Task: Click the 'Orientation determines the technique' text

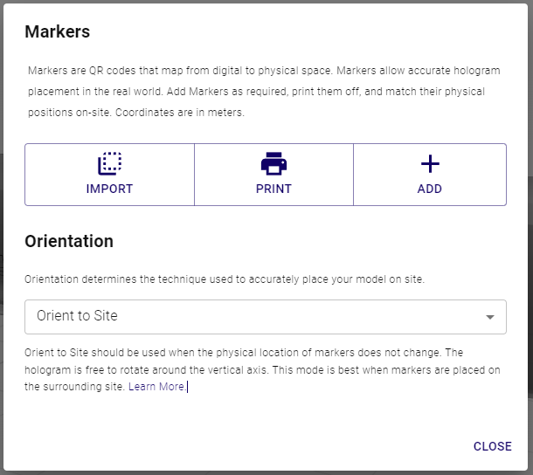Action: (225, 279)
